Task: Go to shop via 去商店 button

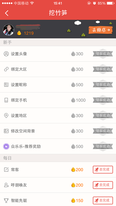Action: pyautogui.click(x=101, y=30)
